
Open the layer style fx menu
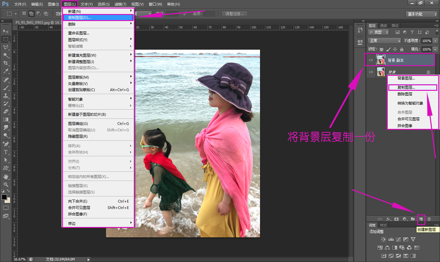(x=388, y=219)
